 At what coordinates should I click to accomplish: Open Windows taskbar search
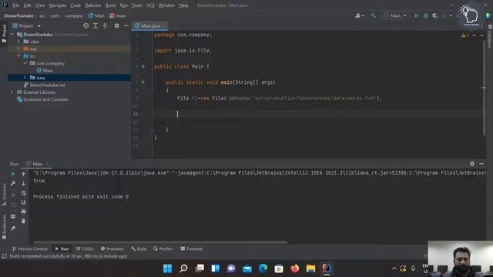[x=183, y=269]
